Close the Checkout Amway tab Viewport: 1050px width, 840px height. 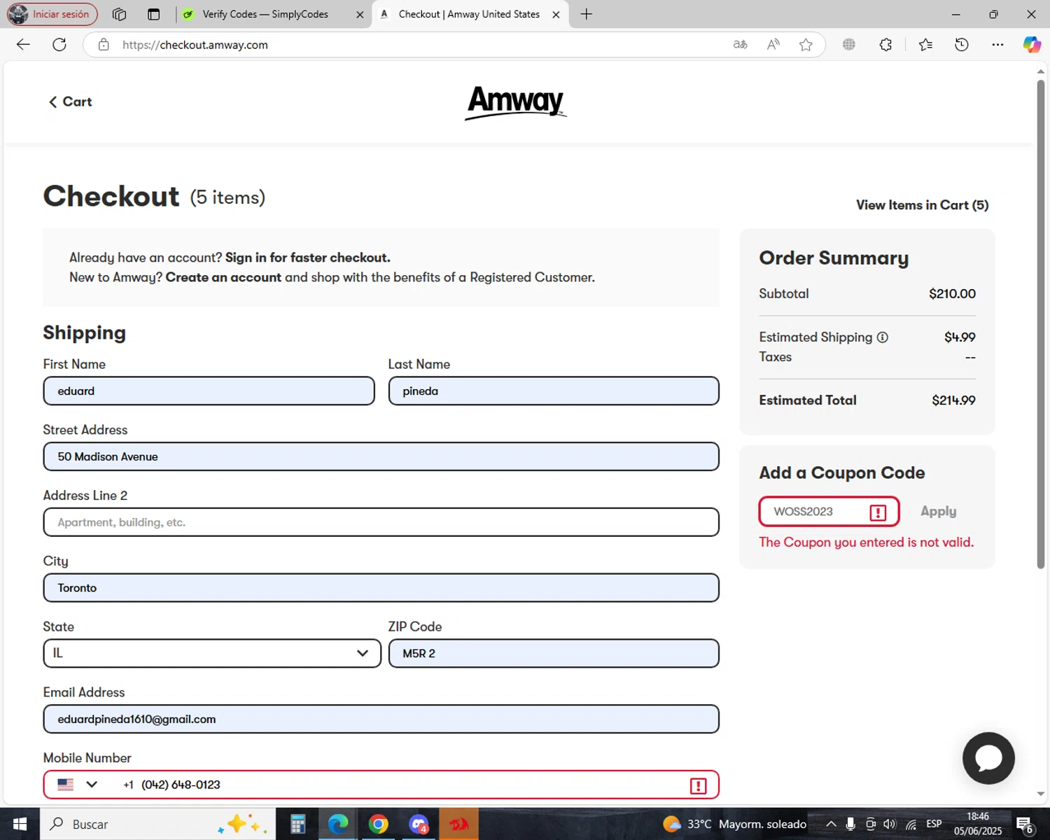(x=556, y=14)
